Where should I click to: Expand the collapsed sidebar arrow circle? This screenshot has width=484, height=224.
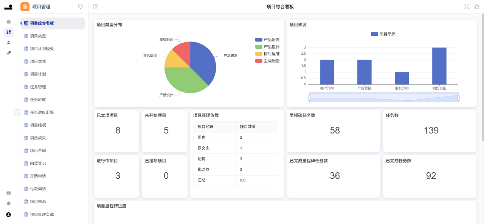[17, 112]
